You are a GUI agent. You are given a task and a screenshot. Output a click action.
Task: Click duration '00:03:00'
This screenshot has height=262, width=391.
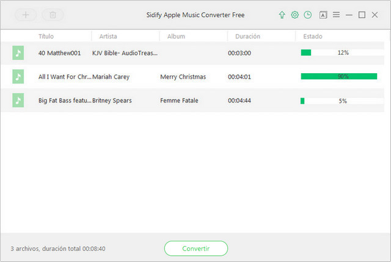239,53
